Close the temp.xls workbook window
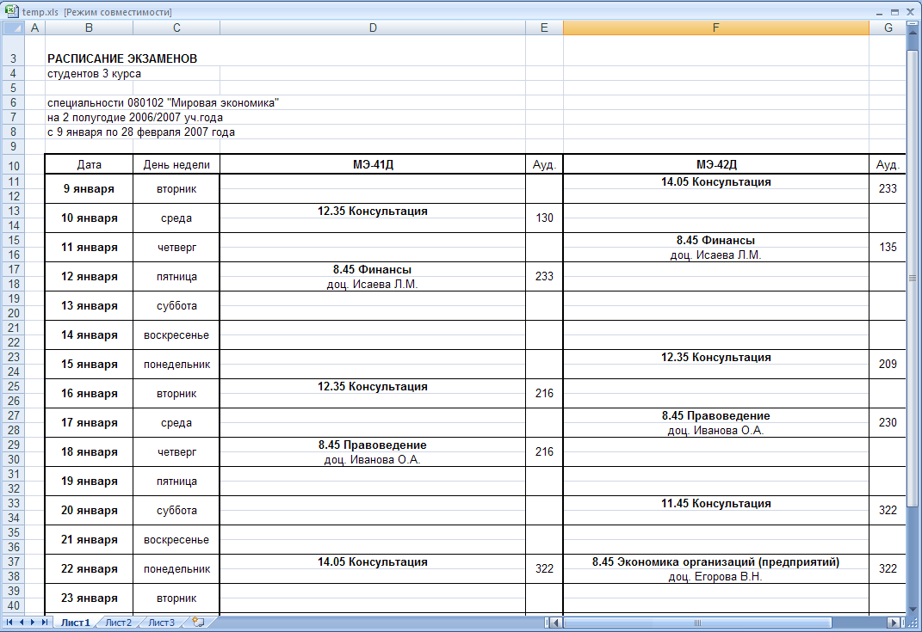The width and height of the screenshot is (922, 632). tap(910, 12)
